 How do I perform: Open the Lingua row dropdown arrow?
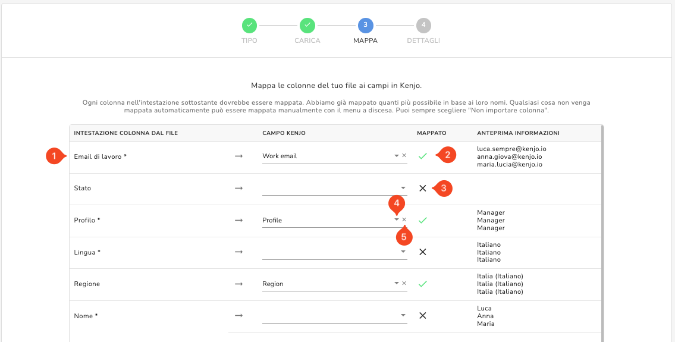403,252
